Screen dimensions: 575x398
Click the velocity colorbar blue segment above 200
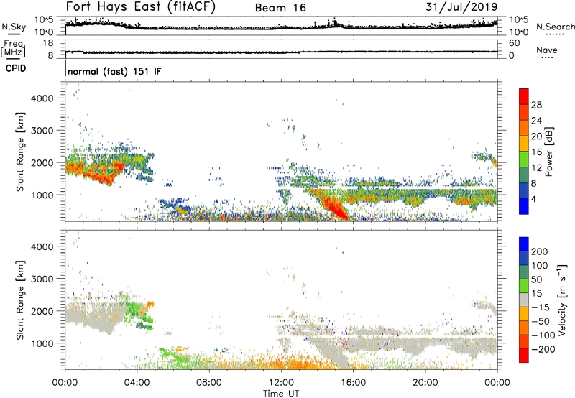[x=524, y=244]
